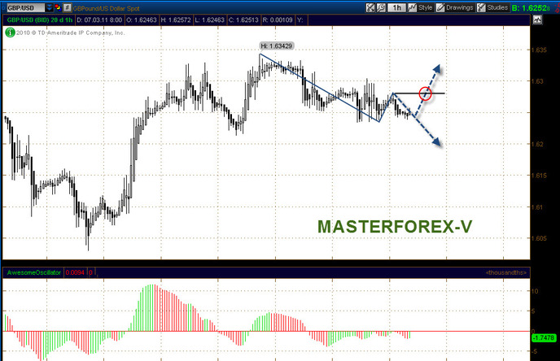
Task: Open the symbol selector dropdown arrow
Action: click(49, 7)
